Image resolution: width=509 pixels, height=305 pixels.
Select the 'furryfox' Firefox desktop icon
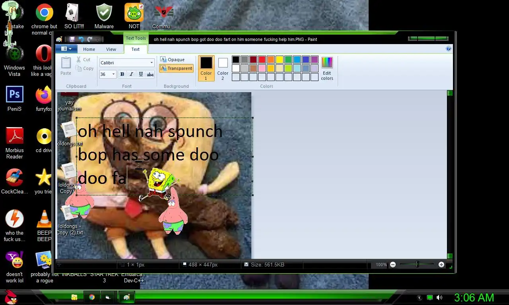click(x=44, y=98)
